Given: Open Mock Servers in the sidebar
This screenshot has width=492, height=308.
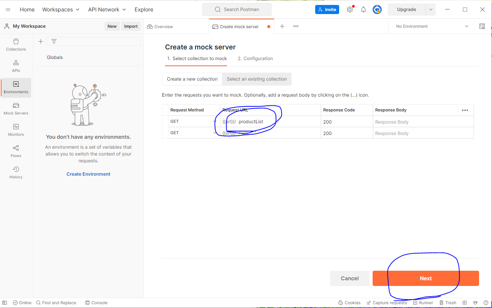Looking at the screenshot, I should pos(16,109).
